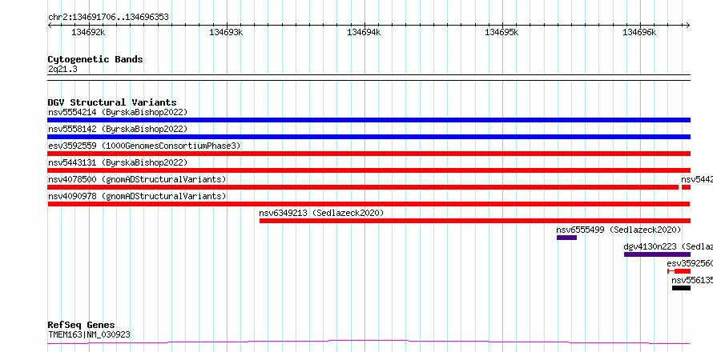
Task: Click the red bar of nsv4078500
Action: 363,187
